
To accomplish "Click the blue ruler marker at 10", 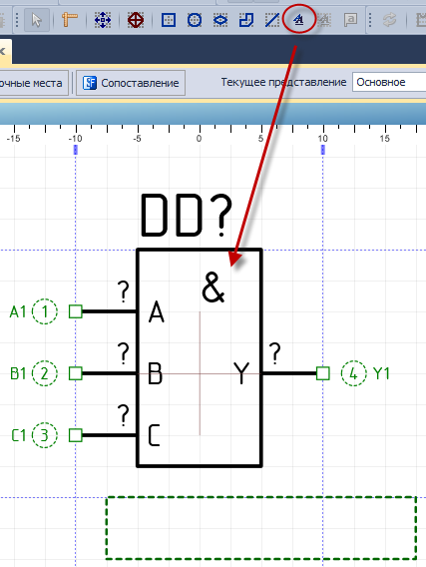I will [x=323, y=150].
